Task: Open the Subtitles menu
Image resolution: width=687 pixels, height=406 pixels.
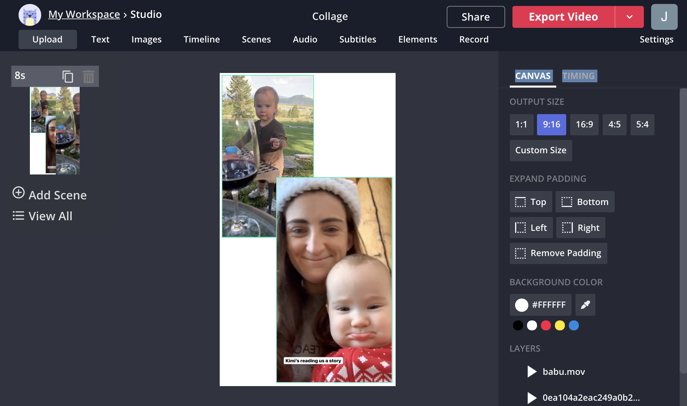Action: click(x=357, y=39)
